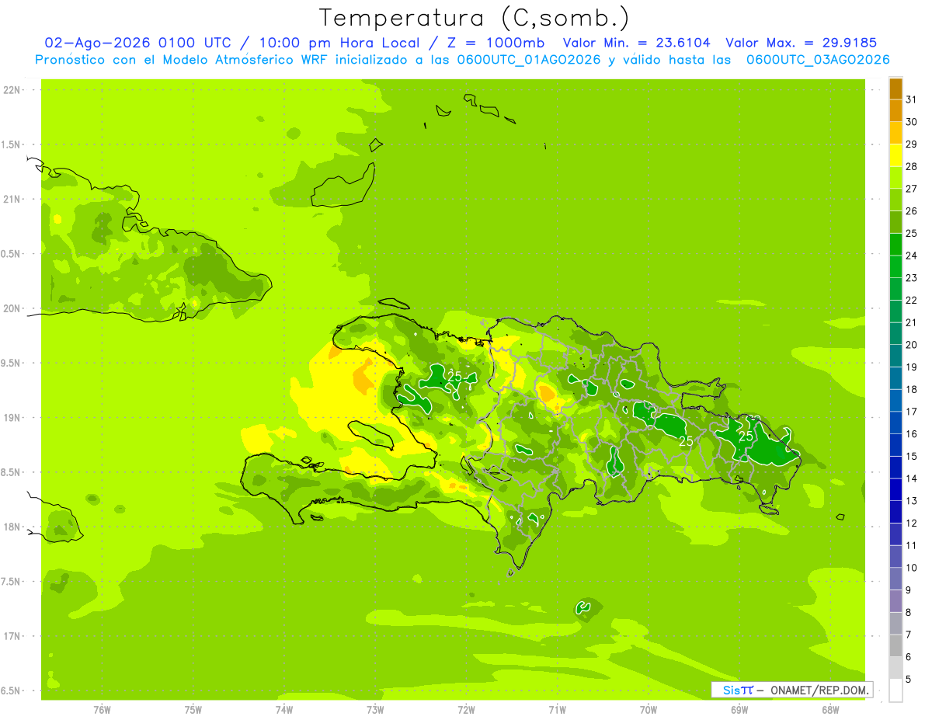Click the "20N" latitude axis label
Image resolution: width=932 pixels, height=720 pixels.
click(x=11, y=308)
